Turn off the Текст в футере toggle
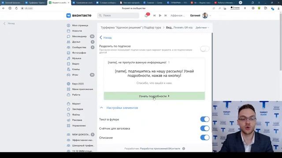This screenshot has width=282, height=158. coord(205,119)
